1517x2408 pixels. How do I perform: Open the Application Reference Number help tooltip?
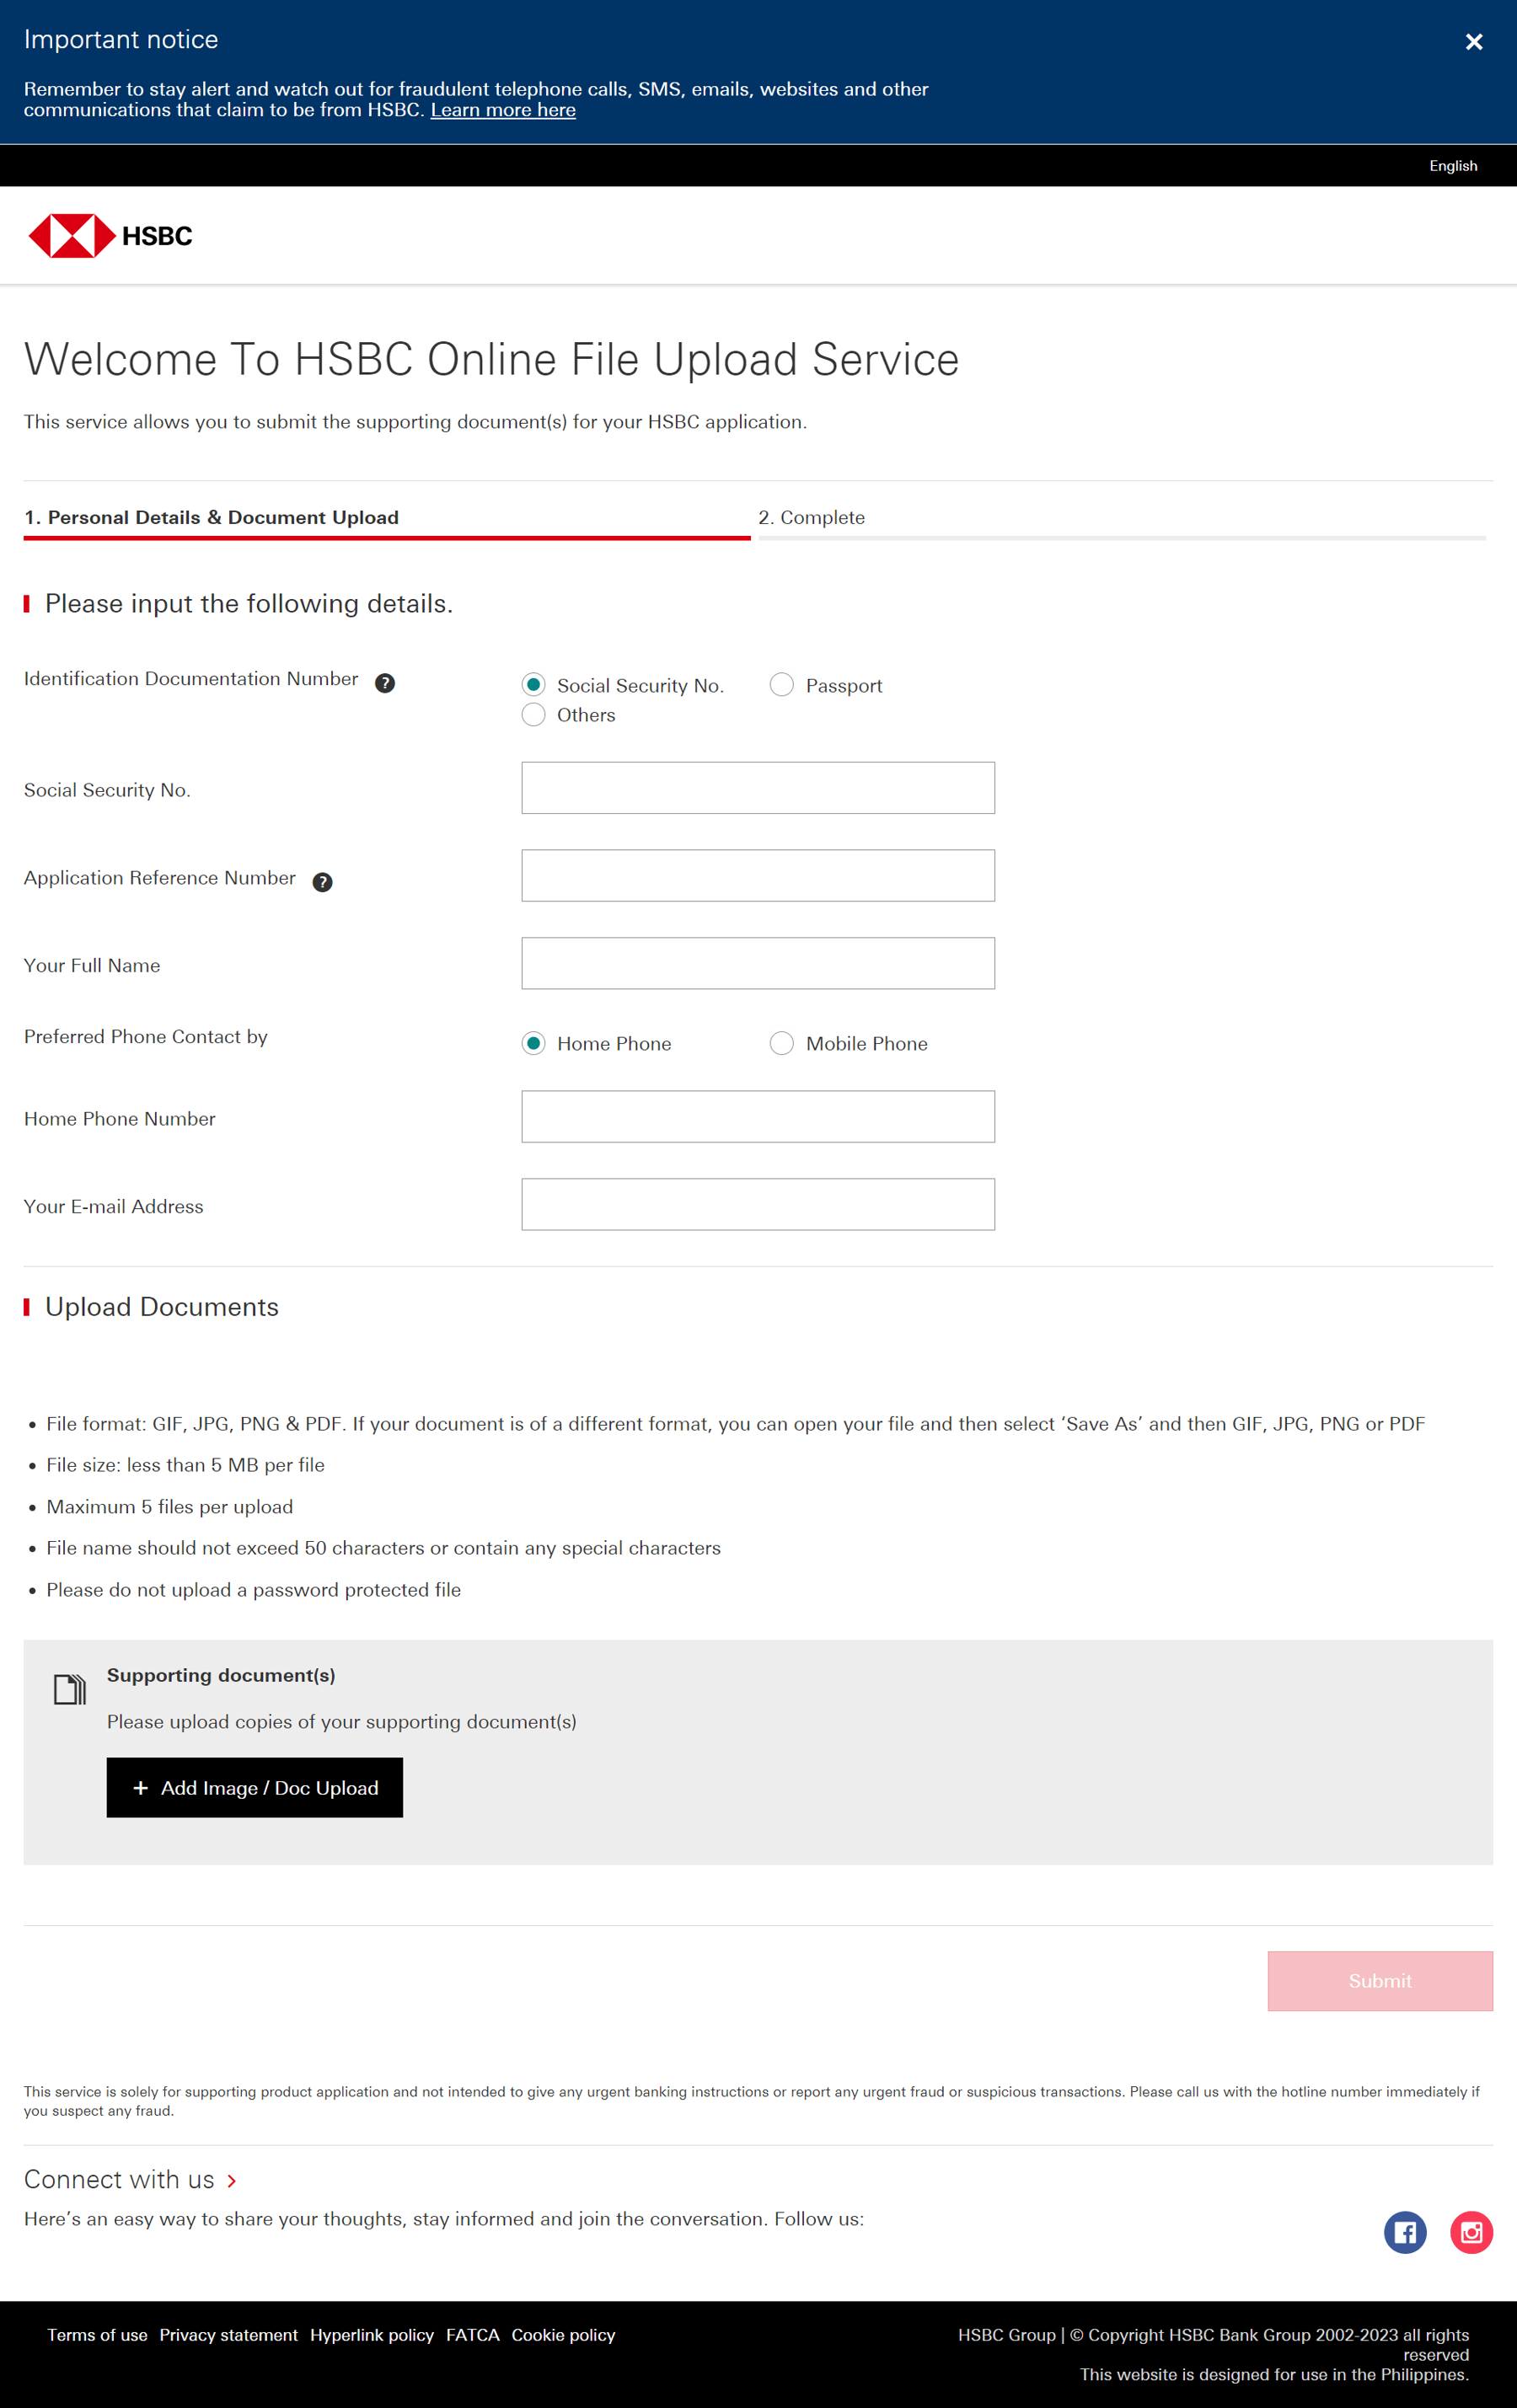[321, 881]
